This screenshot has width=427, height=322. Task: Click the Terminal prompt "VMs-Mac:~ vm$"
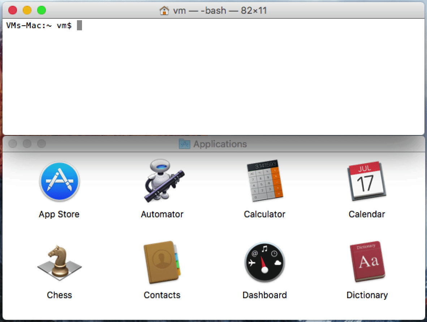tap(39, 26)
